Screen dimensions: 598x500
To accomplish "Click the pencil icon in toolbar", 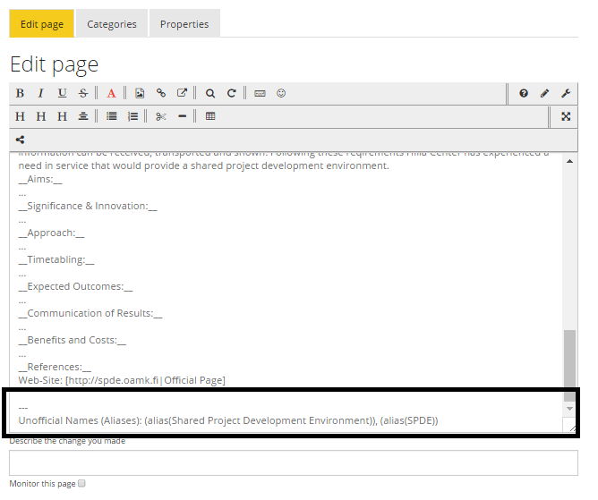I will [544, 93].
